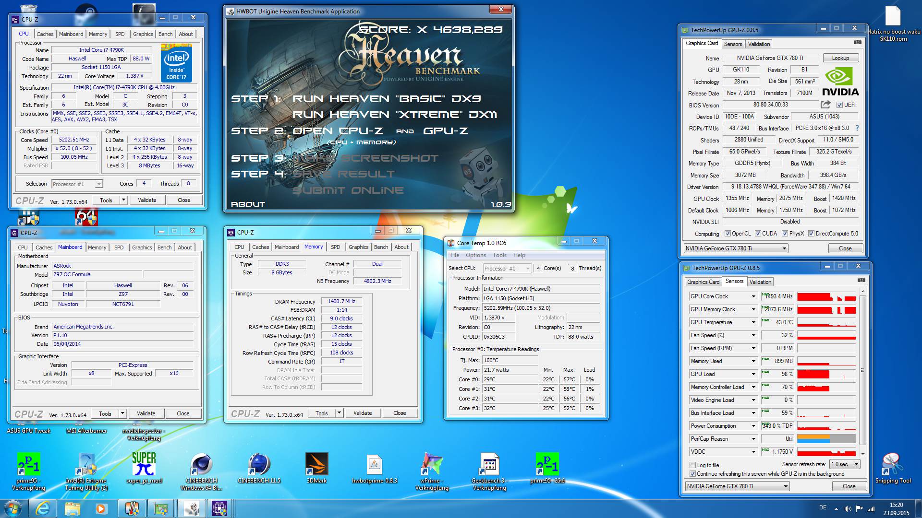The image size is (922, 518).
Task: Open Windows Media Player taskbar icon
Action: pos(101,508)
